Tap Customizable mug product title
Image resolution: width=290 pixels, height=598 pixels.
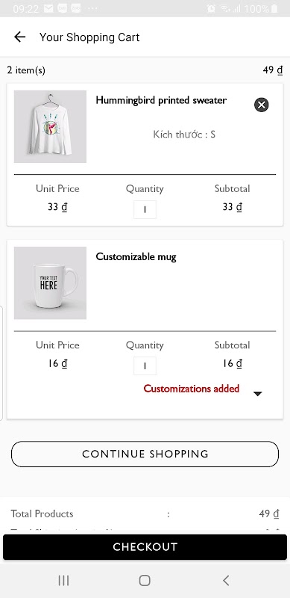pyautogui.click(x=136, y=256)
